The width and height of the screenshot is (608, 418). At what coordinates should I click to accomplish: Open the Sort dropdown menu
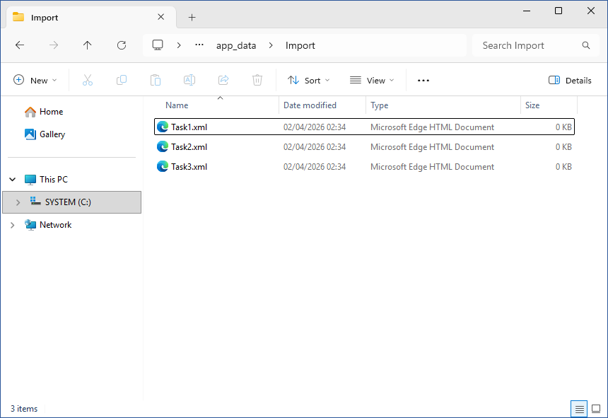click(x=308, y=81)
